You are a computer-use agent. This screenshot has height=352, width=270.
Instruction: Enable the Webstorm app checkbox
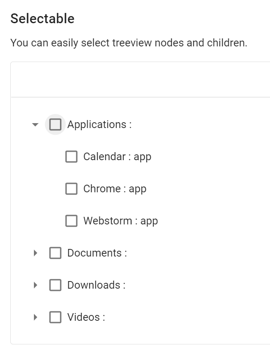click(x=71, y=221)
